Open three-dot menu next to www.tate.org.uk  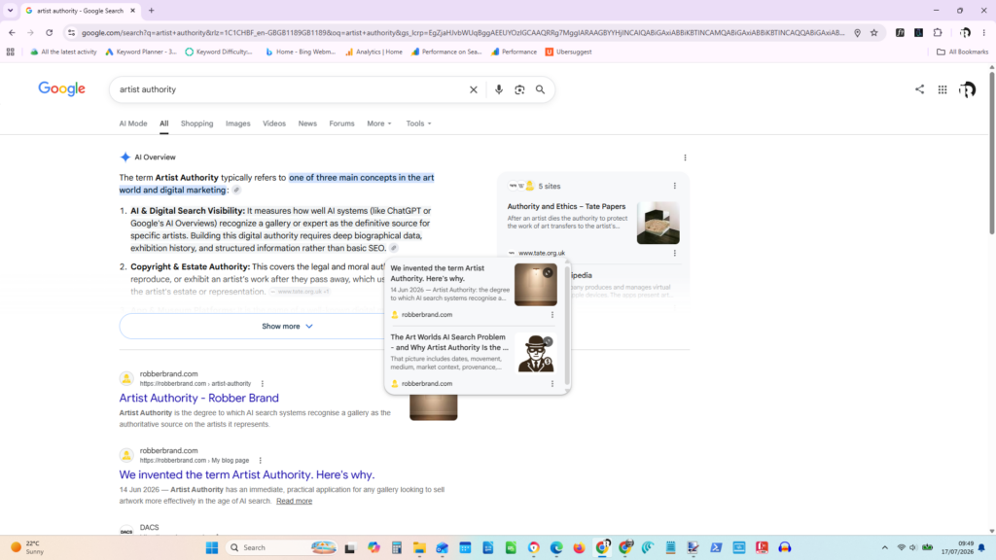[675, 253]
